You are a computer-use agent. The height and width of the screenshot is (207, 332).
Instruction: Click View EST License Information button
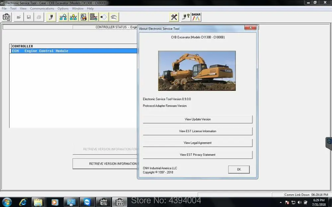coord(198,131)
